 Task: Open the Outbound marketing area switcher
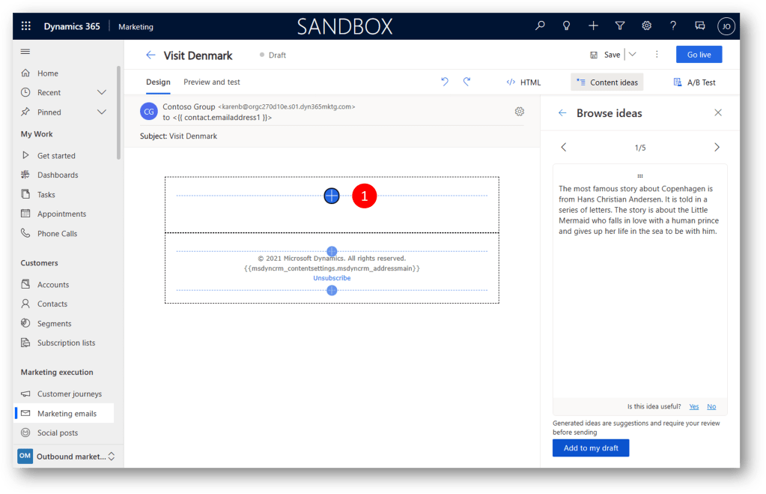coord(112,457)
